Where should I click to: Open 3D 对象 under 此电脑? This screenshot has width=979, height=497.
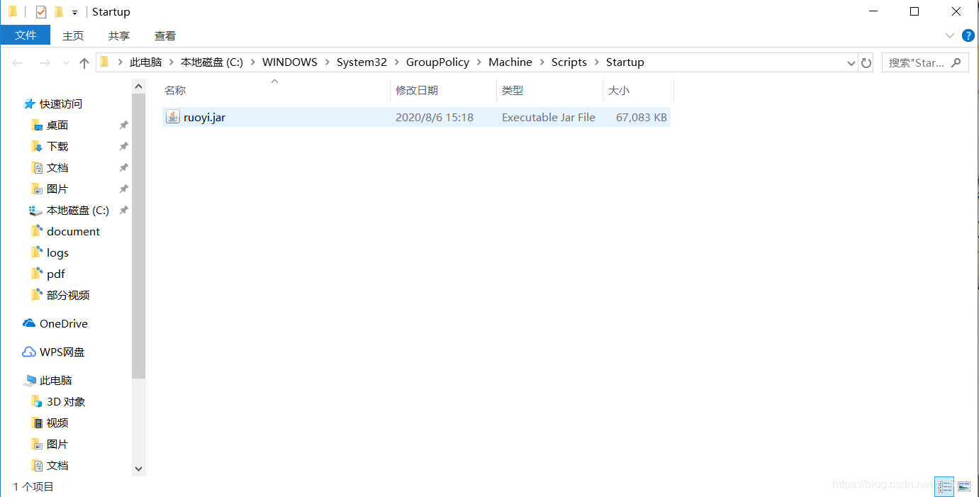(66, 401)
